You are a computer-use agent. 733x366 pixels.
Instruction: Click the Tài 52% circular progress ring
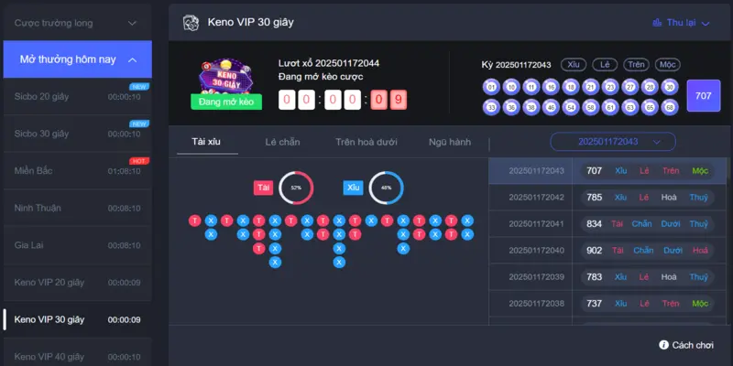296,188
